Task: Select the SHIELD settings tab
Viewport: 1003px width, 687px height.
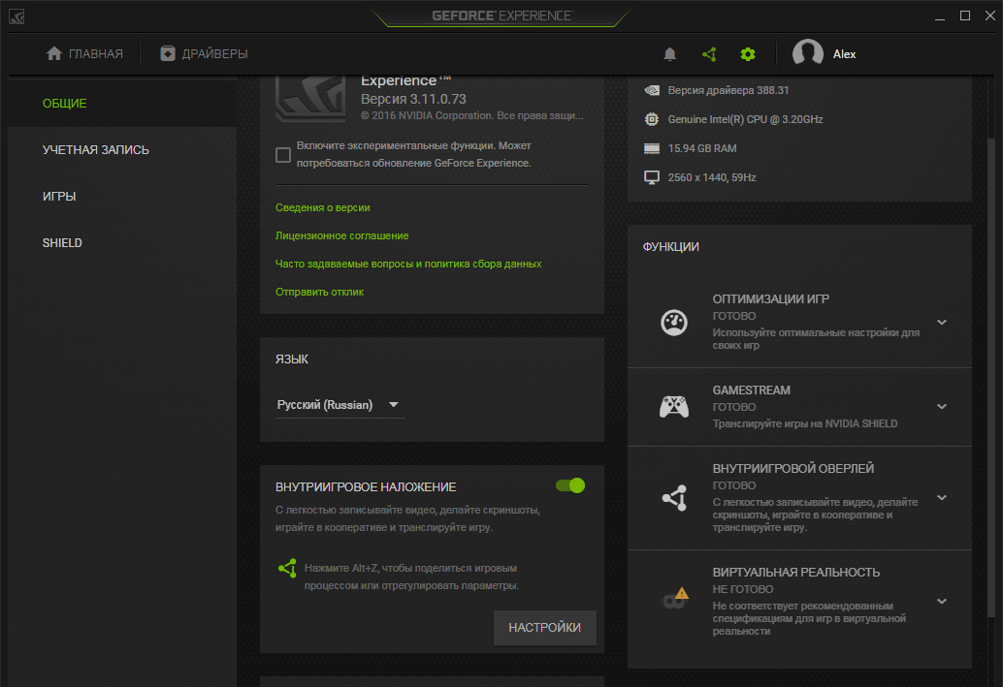Action: point(122,243)
